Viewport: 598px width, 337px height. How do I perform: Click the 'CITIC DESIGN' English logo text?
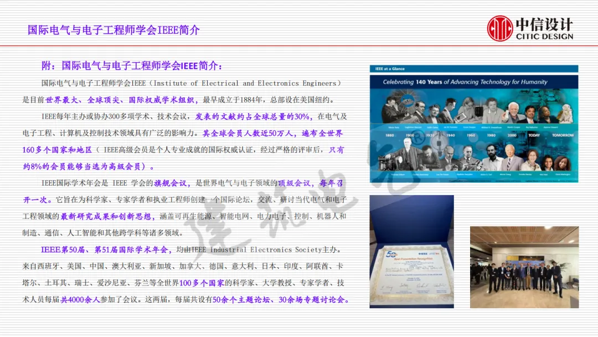tap(544, 37)
